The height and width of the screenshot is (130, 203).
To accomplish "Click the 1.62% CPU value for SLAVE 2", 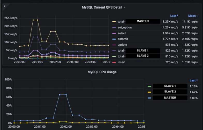I will point(193,92).
